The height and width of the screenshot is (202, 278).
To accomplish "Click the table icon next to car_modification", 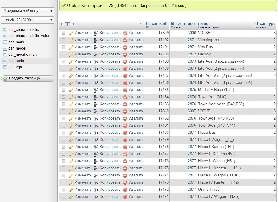I will pos(5,55).
